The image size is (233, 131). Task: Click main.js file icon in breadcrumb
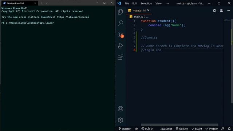[131, 17]
